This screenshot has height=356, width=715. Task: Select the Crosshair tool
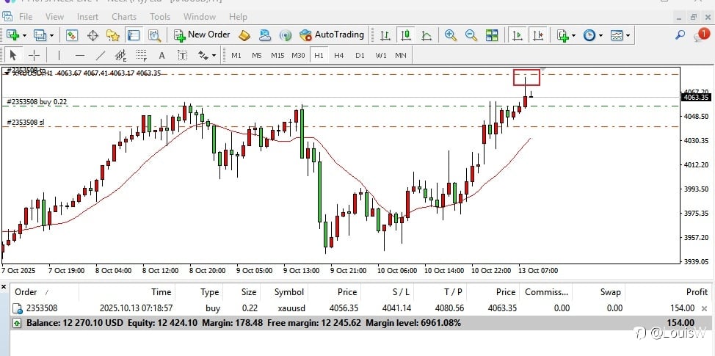tap(35, 56)
